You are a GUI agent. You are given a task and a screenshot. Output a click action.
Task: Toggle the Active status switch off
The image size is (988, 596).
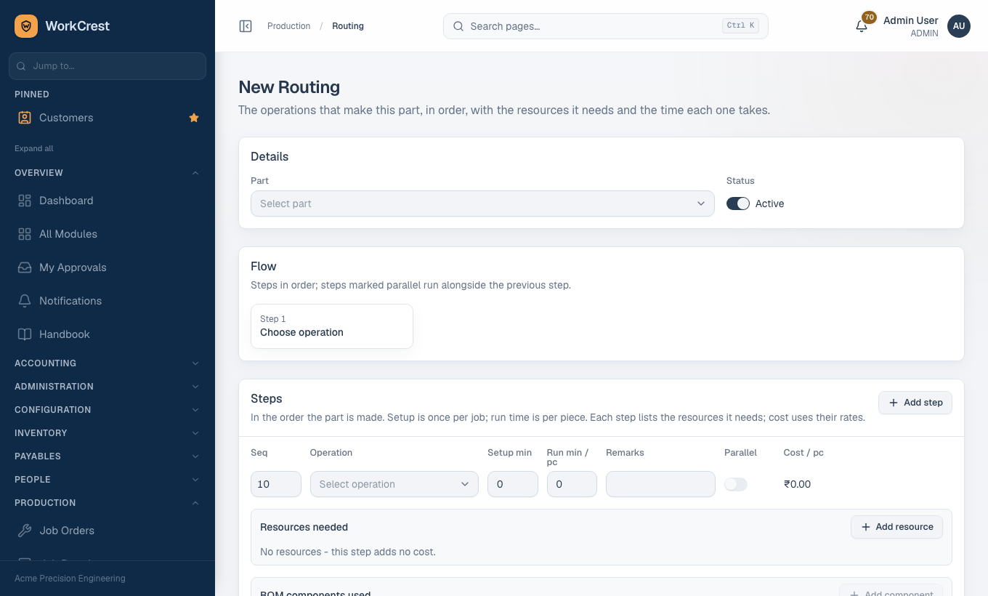click(738, 204)
